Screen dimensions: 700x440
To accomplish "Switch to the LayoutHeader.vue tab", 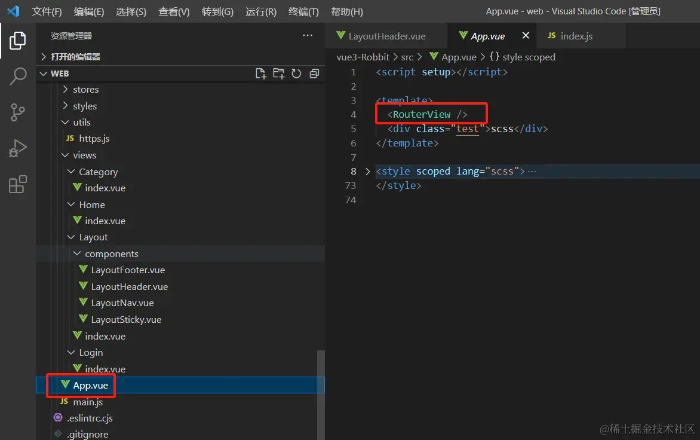I will point(386,36).
